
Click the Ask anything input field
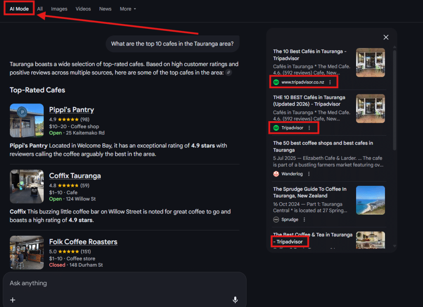[x=125, y=283]
